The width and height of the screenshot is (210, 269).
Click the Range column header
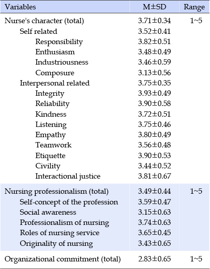point(194,7)
